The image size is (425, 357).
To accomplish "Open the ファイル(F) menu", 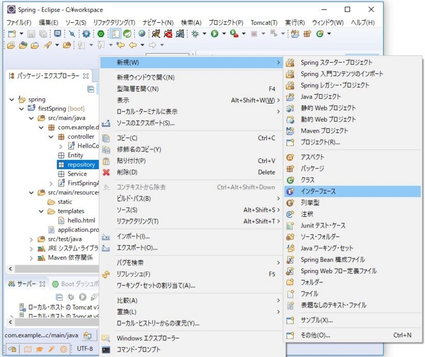I will (19, 22).
